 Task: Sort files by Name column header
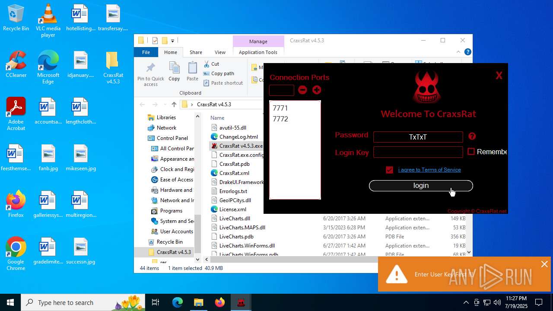pyautogui.click(x=217, y=118)
